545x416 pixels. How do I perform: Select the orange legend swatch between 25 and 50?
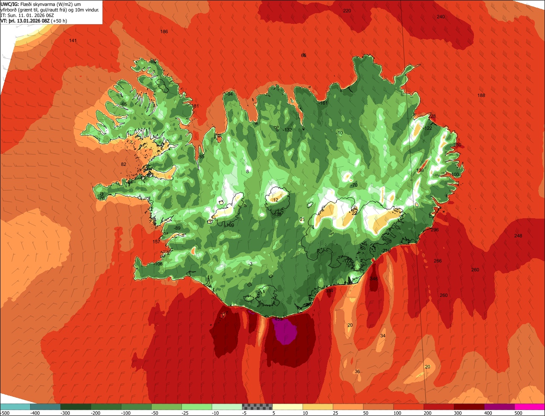tap(348, 407)
